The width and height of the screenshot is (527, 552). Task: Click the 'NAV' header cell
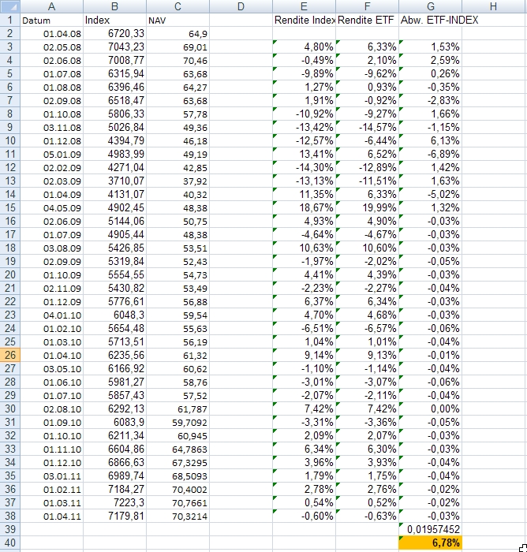tap(178, 20)
